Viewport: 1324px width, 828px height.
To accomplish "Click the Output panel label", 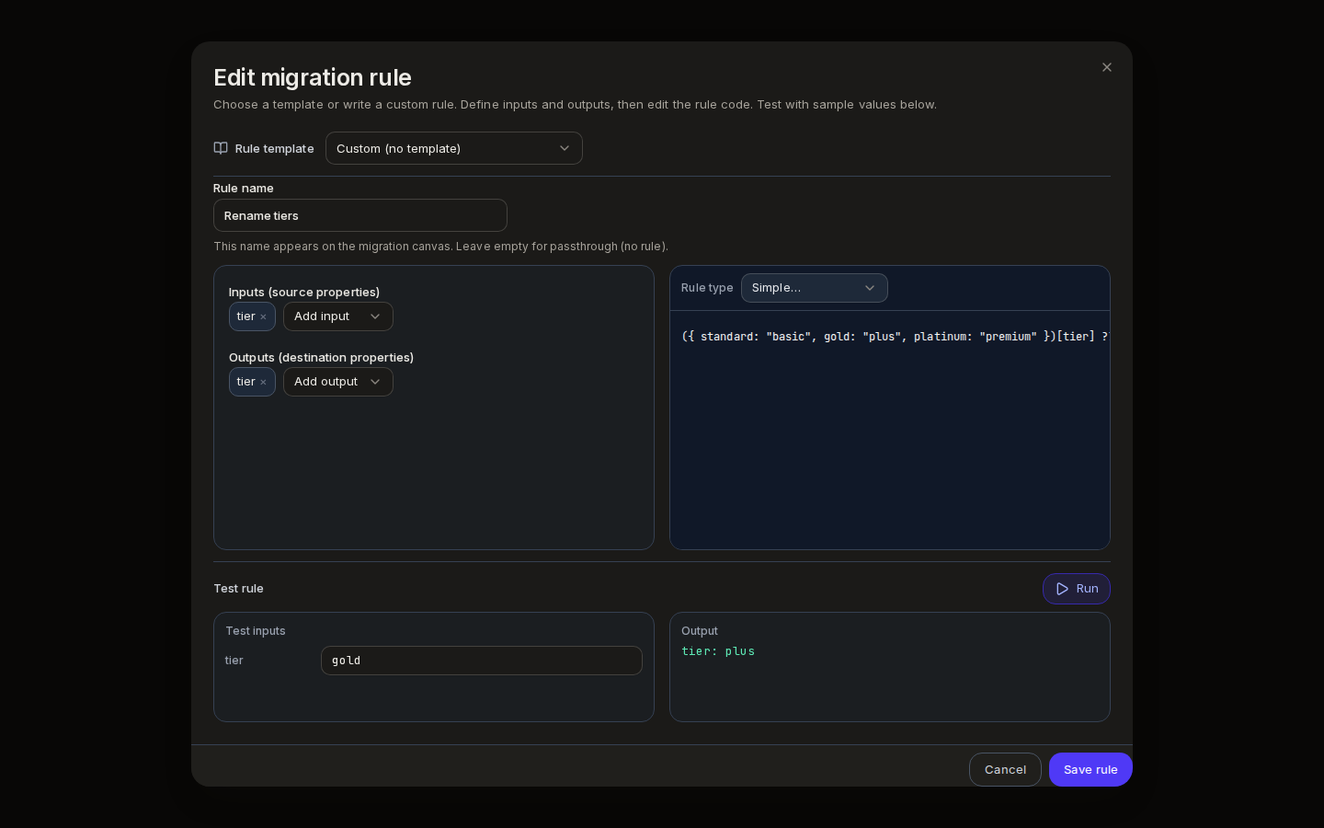I will click(x=700, y=630).
